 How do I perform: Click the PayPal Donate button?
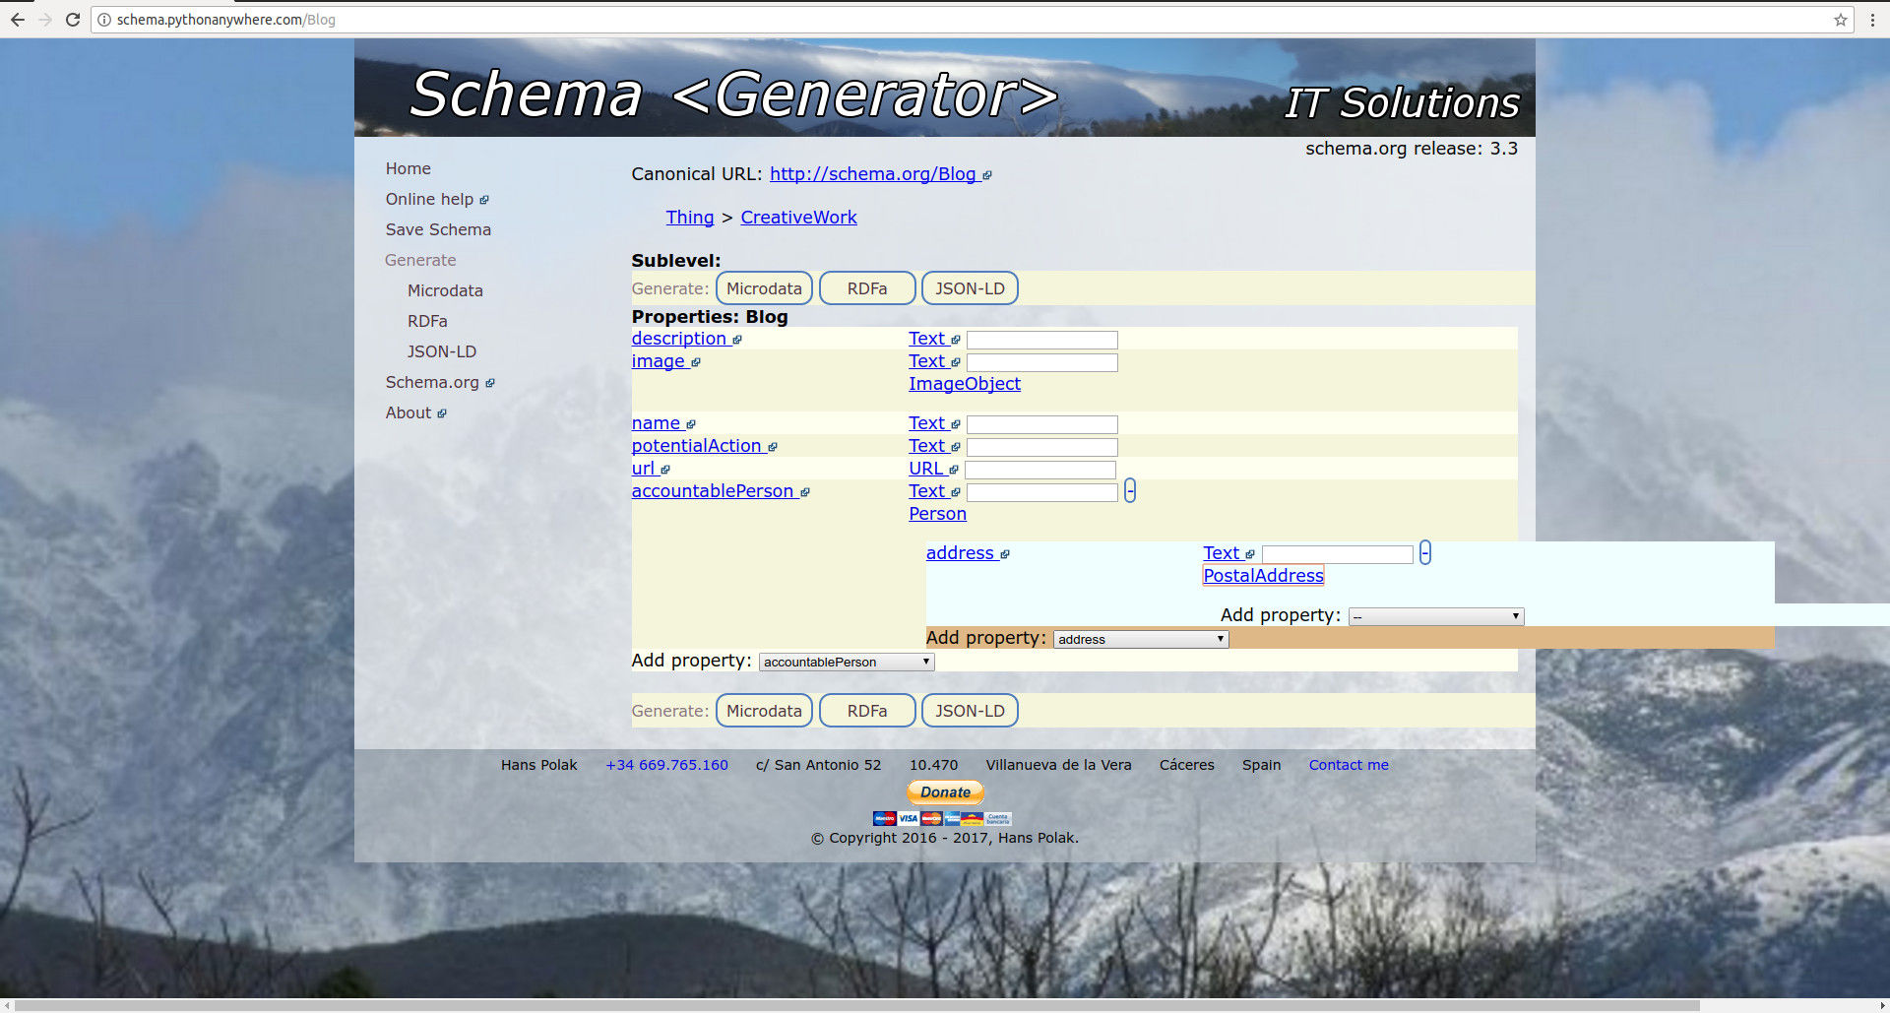(x=945, y=792)
